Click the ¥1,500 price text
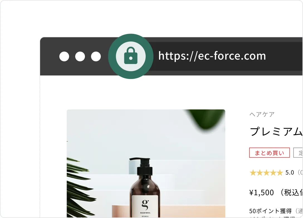 (x=262, y=192)
